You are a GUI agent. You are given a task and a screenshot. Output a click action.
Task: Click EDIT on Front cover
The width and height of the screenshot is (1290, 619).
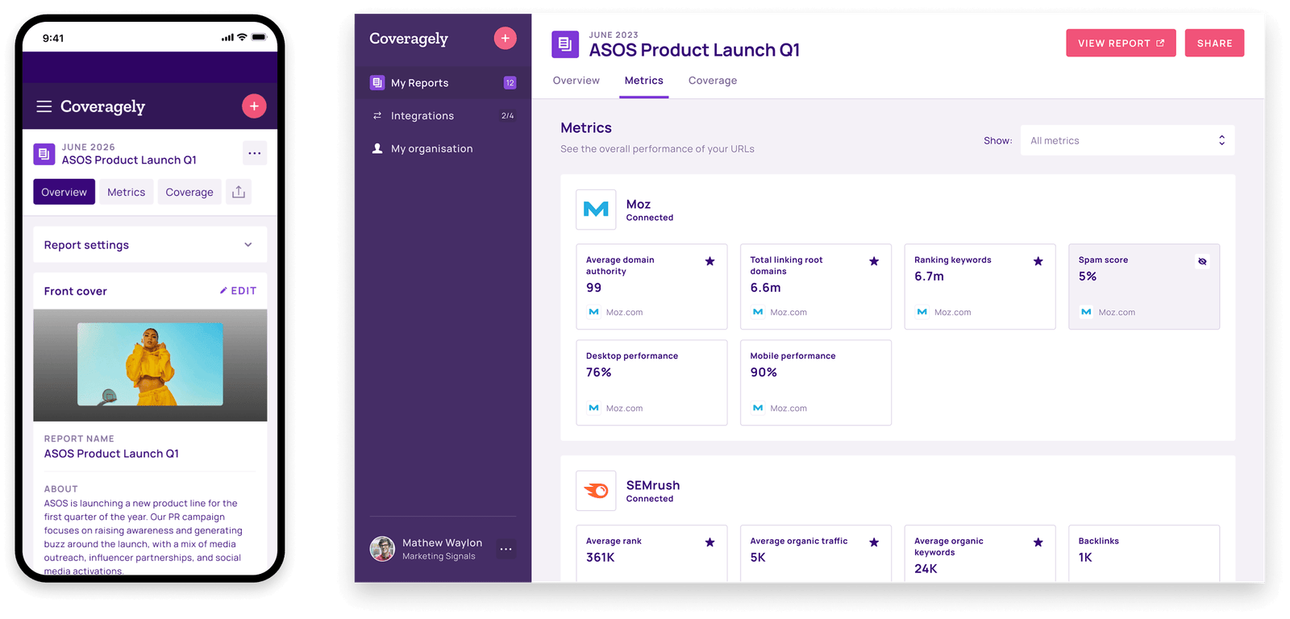click(238, 291)
